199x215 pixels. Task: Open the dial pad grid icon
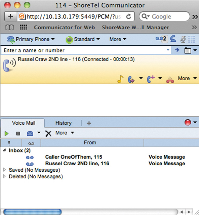pyautogui.click(x=192, y=39)
